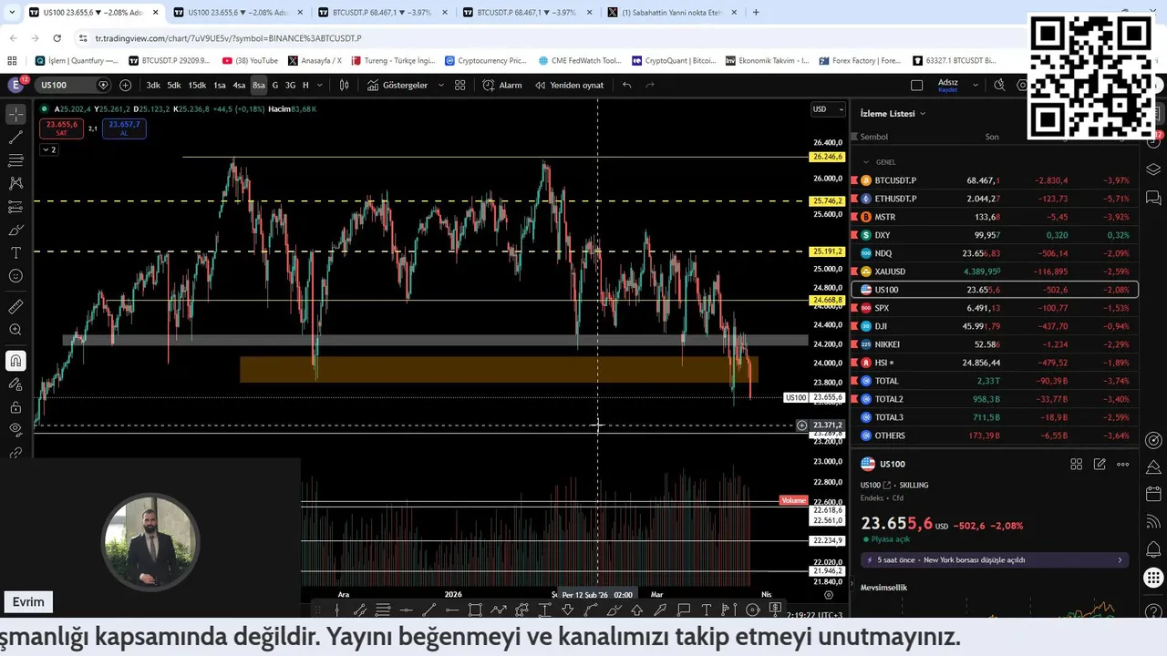
Task: Select ETHUSDT.P in the watchlist
Action: pyautogui.click(x=994, y=199)
